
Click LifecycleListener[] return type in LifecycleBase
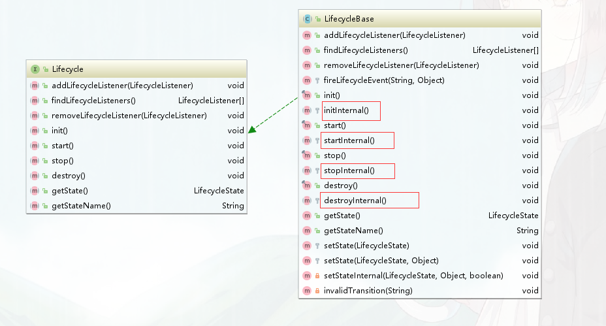tap(505, 50)
